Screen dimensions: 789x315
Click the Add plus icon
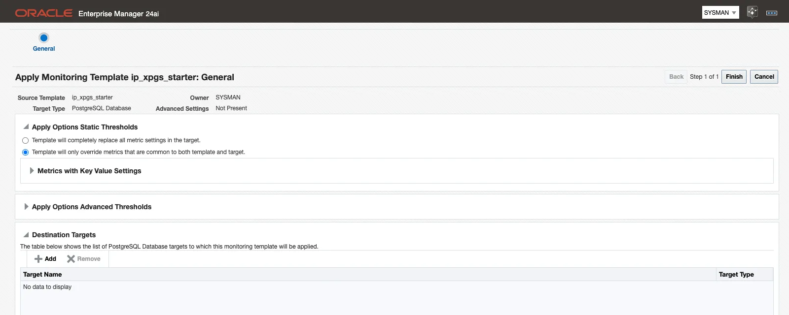[x=38, y=259]
